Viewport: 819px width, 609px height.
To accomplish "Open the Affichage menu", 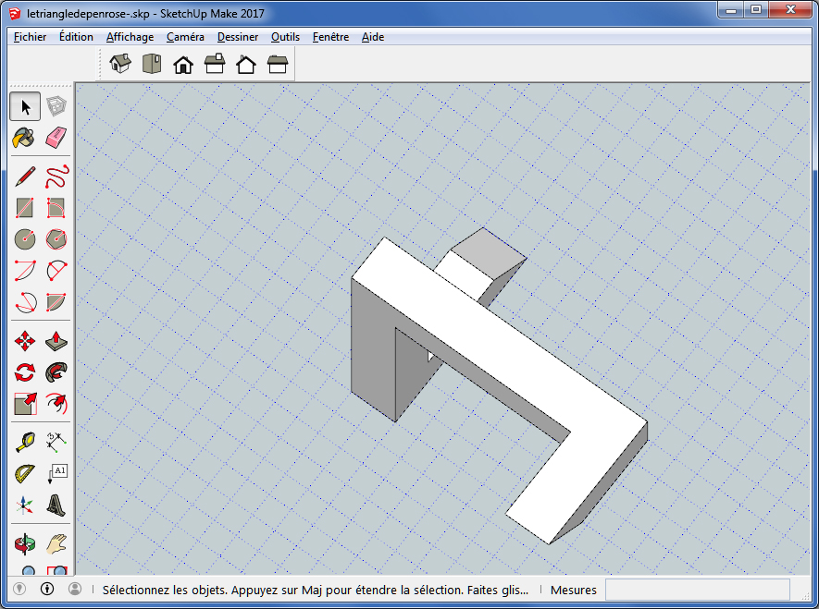I will 130,37.
